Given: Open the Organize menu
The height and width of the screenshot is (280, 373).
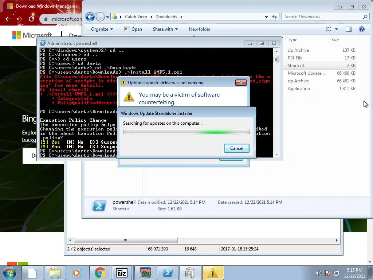Looking at the screenshot, I should point(102,29).
